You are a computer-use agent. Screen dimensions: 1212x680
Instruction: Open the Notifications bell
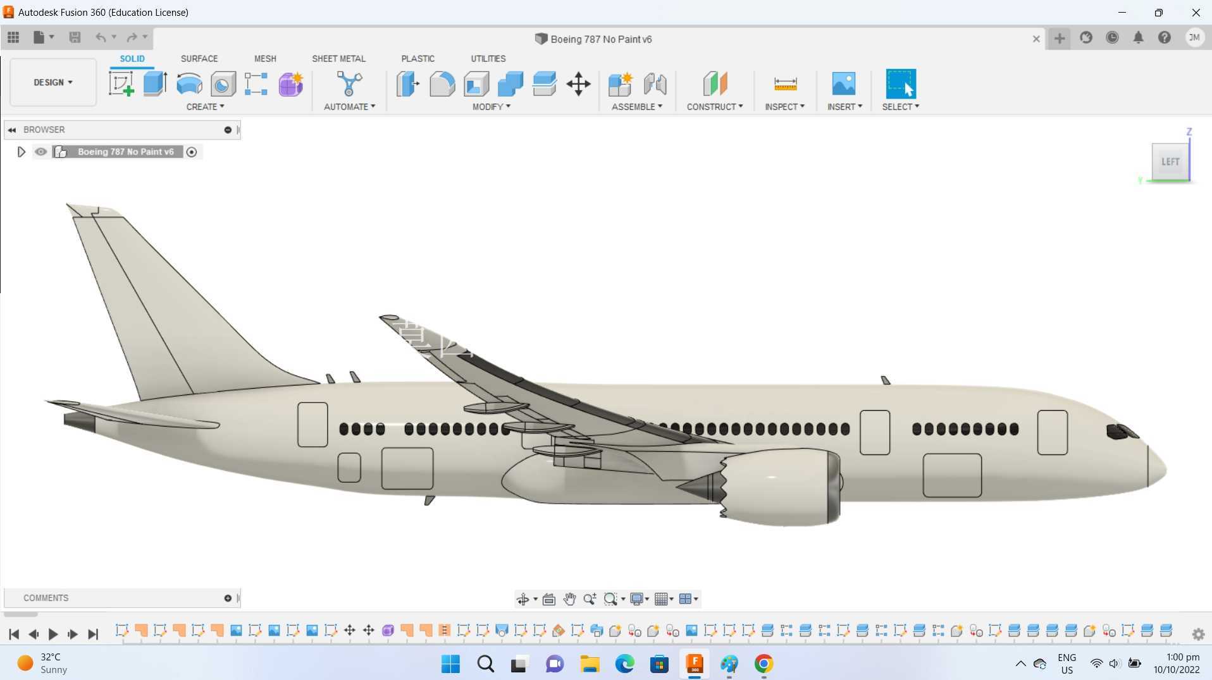pos(1138,38)
